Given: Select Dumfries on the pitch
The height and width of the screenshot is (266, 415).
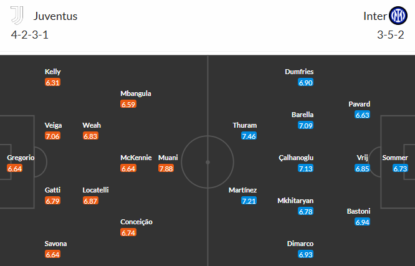Looking at the screenshot, I should click(x=299, y=72).
